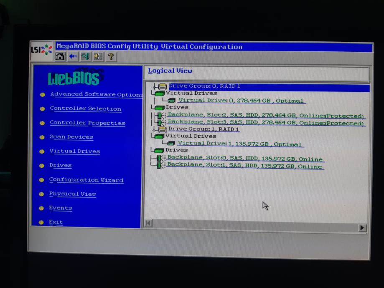Click the Drive Group 1 disk-stack icon
The width and height of the screenshot is (384, 288).
[x=162, y=130]
